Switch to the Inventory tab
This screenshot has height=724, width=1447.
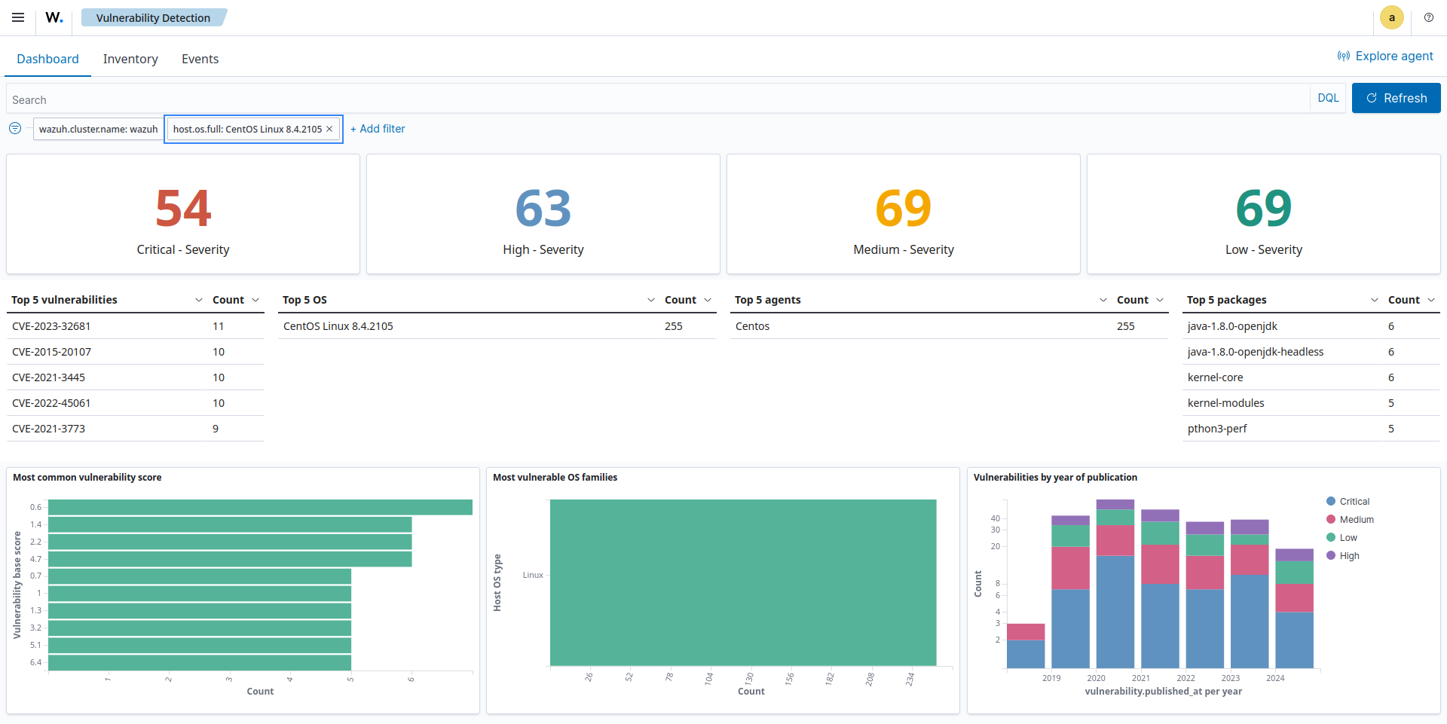[x=130, y=59]
